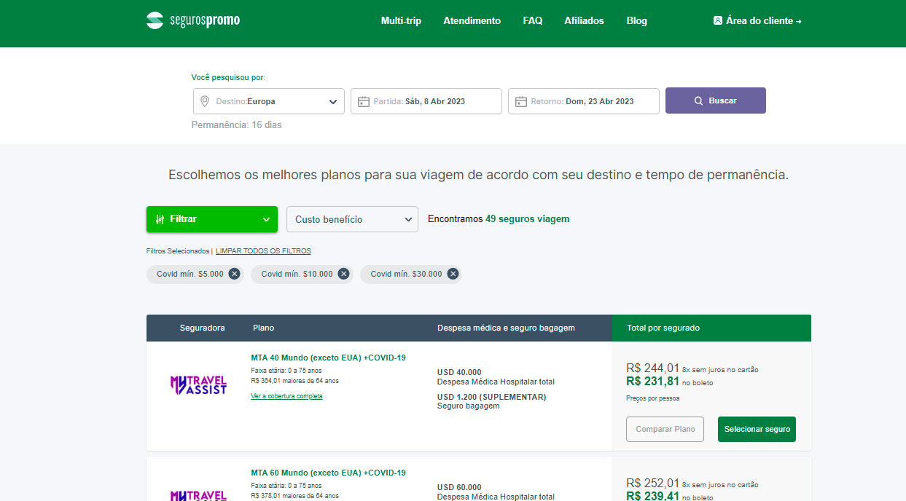Screen dimensions: 906x501
Task: Remove the Covid mín. $5.000 filter
Action: click(x=234, y=274)
